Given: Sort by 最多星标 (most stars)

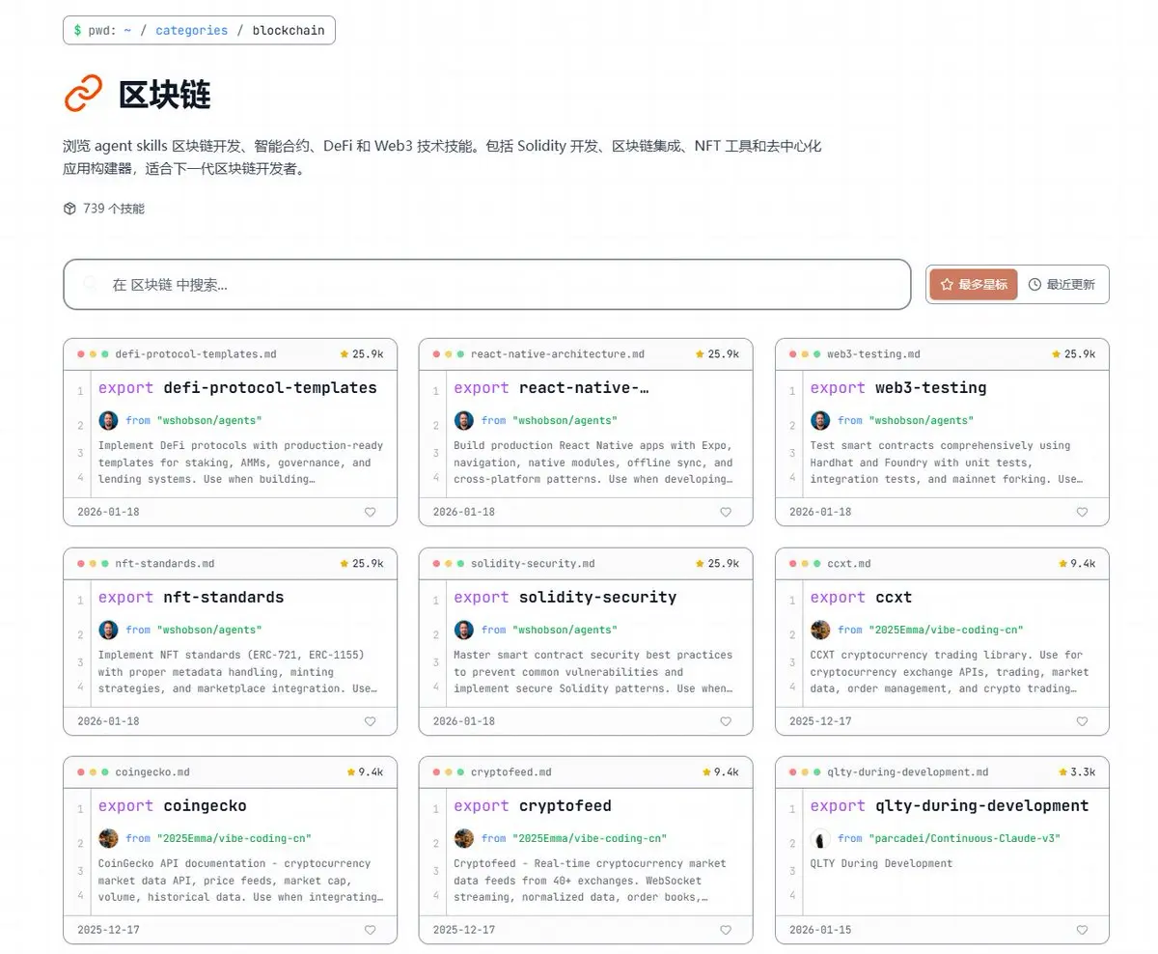Looking at the screenshot, I should [x=973, y=284].
